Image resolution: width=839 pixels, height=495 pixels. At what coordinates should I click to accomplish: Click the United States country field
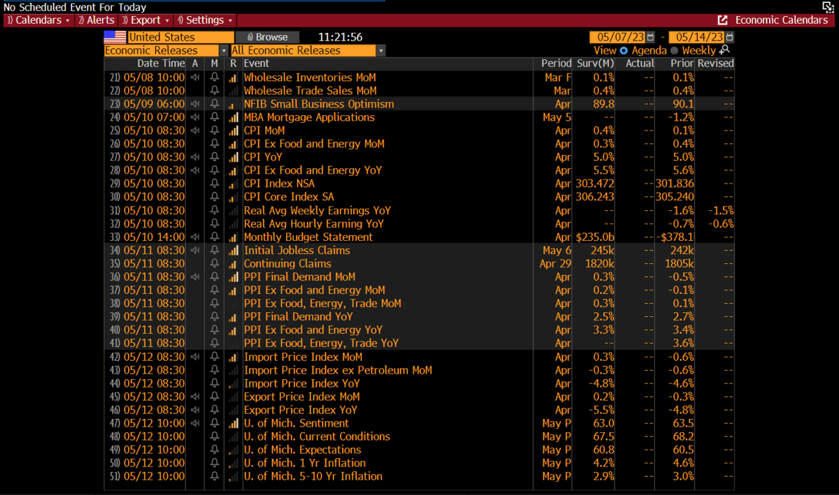click(x=180, y=37)
